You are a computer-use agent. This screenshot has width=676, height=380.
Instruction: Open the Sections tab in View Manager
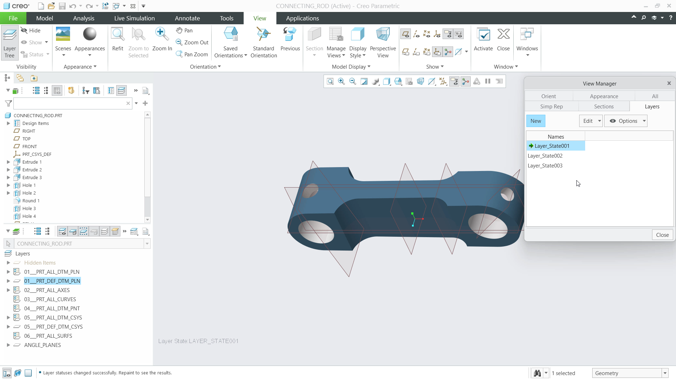pos(603,107)
